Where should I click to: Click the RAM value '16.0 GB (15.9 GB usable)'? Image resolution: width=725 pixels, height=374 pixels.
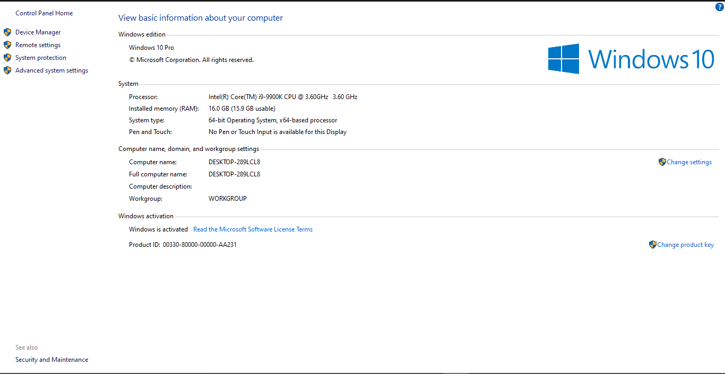[242, 109]
